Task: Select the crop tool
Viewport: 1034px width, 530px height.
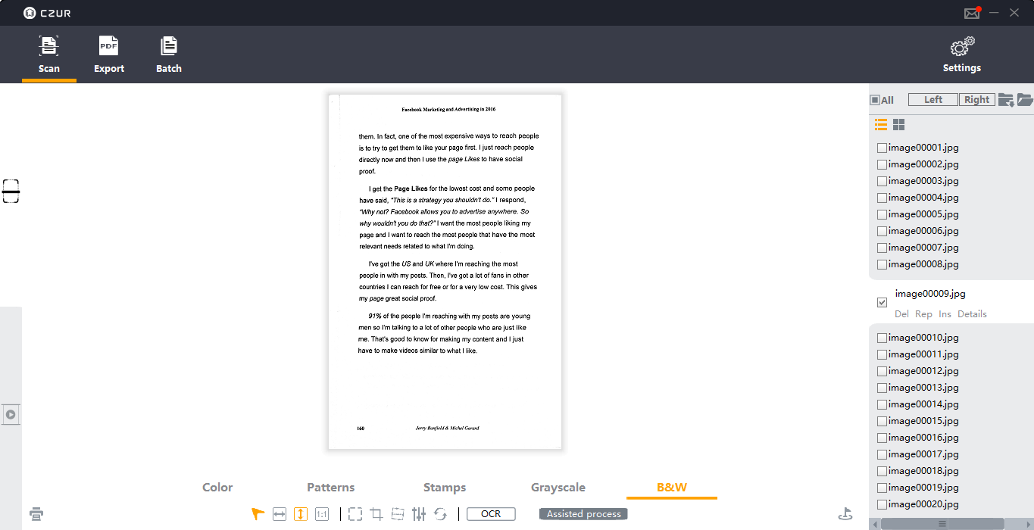Action: click(376, 513)
